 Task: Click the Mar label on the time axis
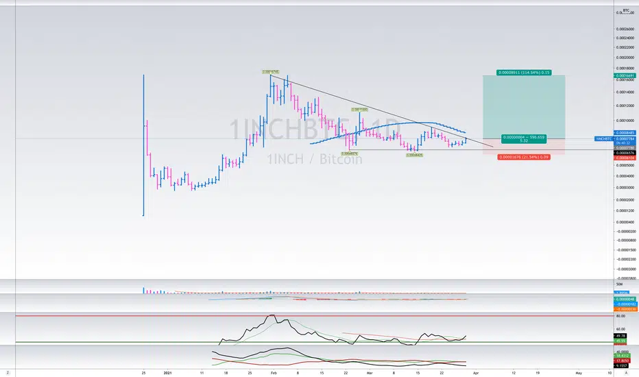370,372
